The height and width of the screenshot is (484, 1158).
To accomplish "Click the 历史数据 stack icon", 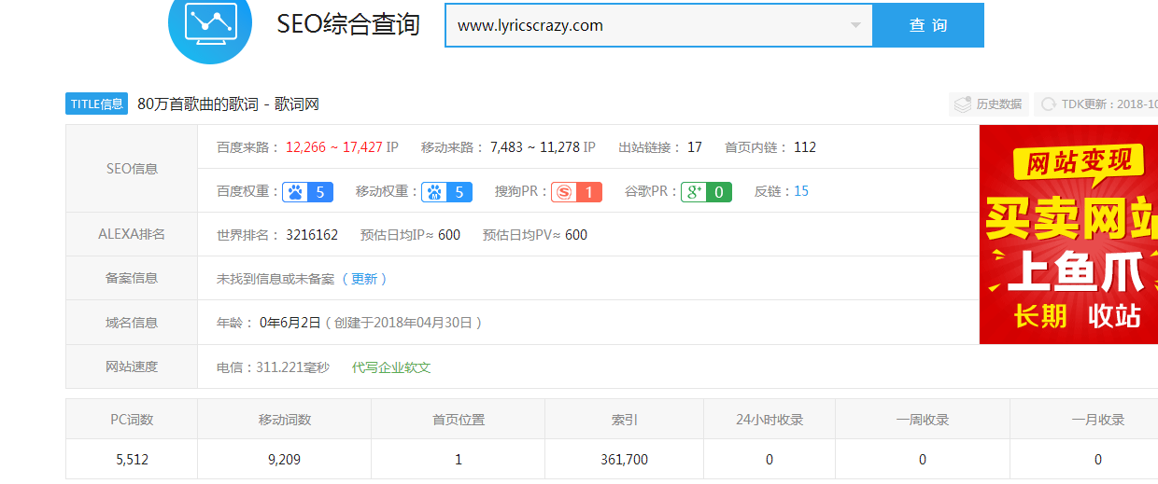I will (963, 104).
